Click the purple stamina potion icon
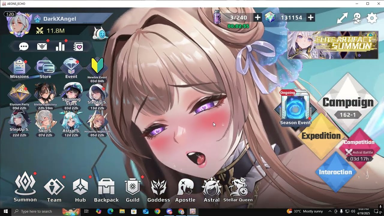 click(217, 17)
